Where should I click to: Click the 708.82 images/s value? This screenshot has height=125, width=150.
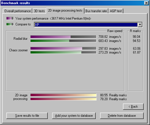point(110,37)
